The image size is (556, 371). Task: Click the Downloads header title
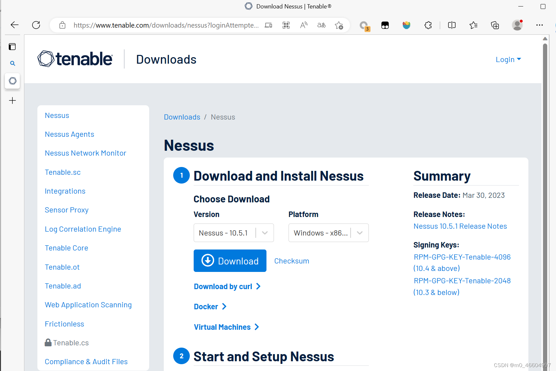166,60
